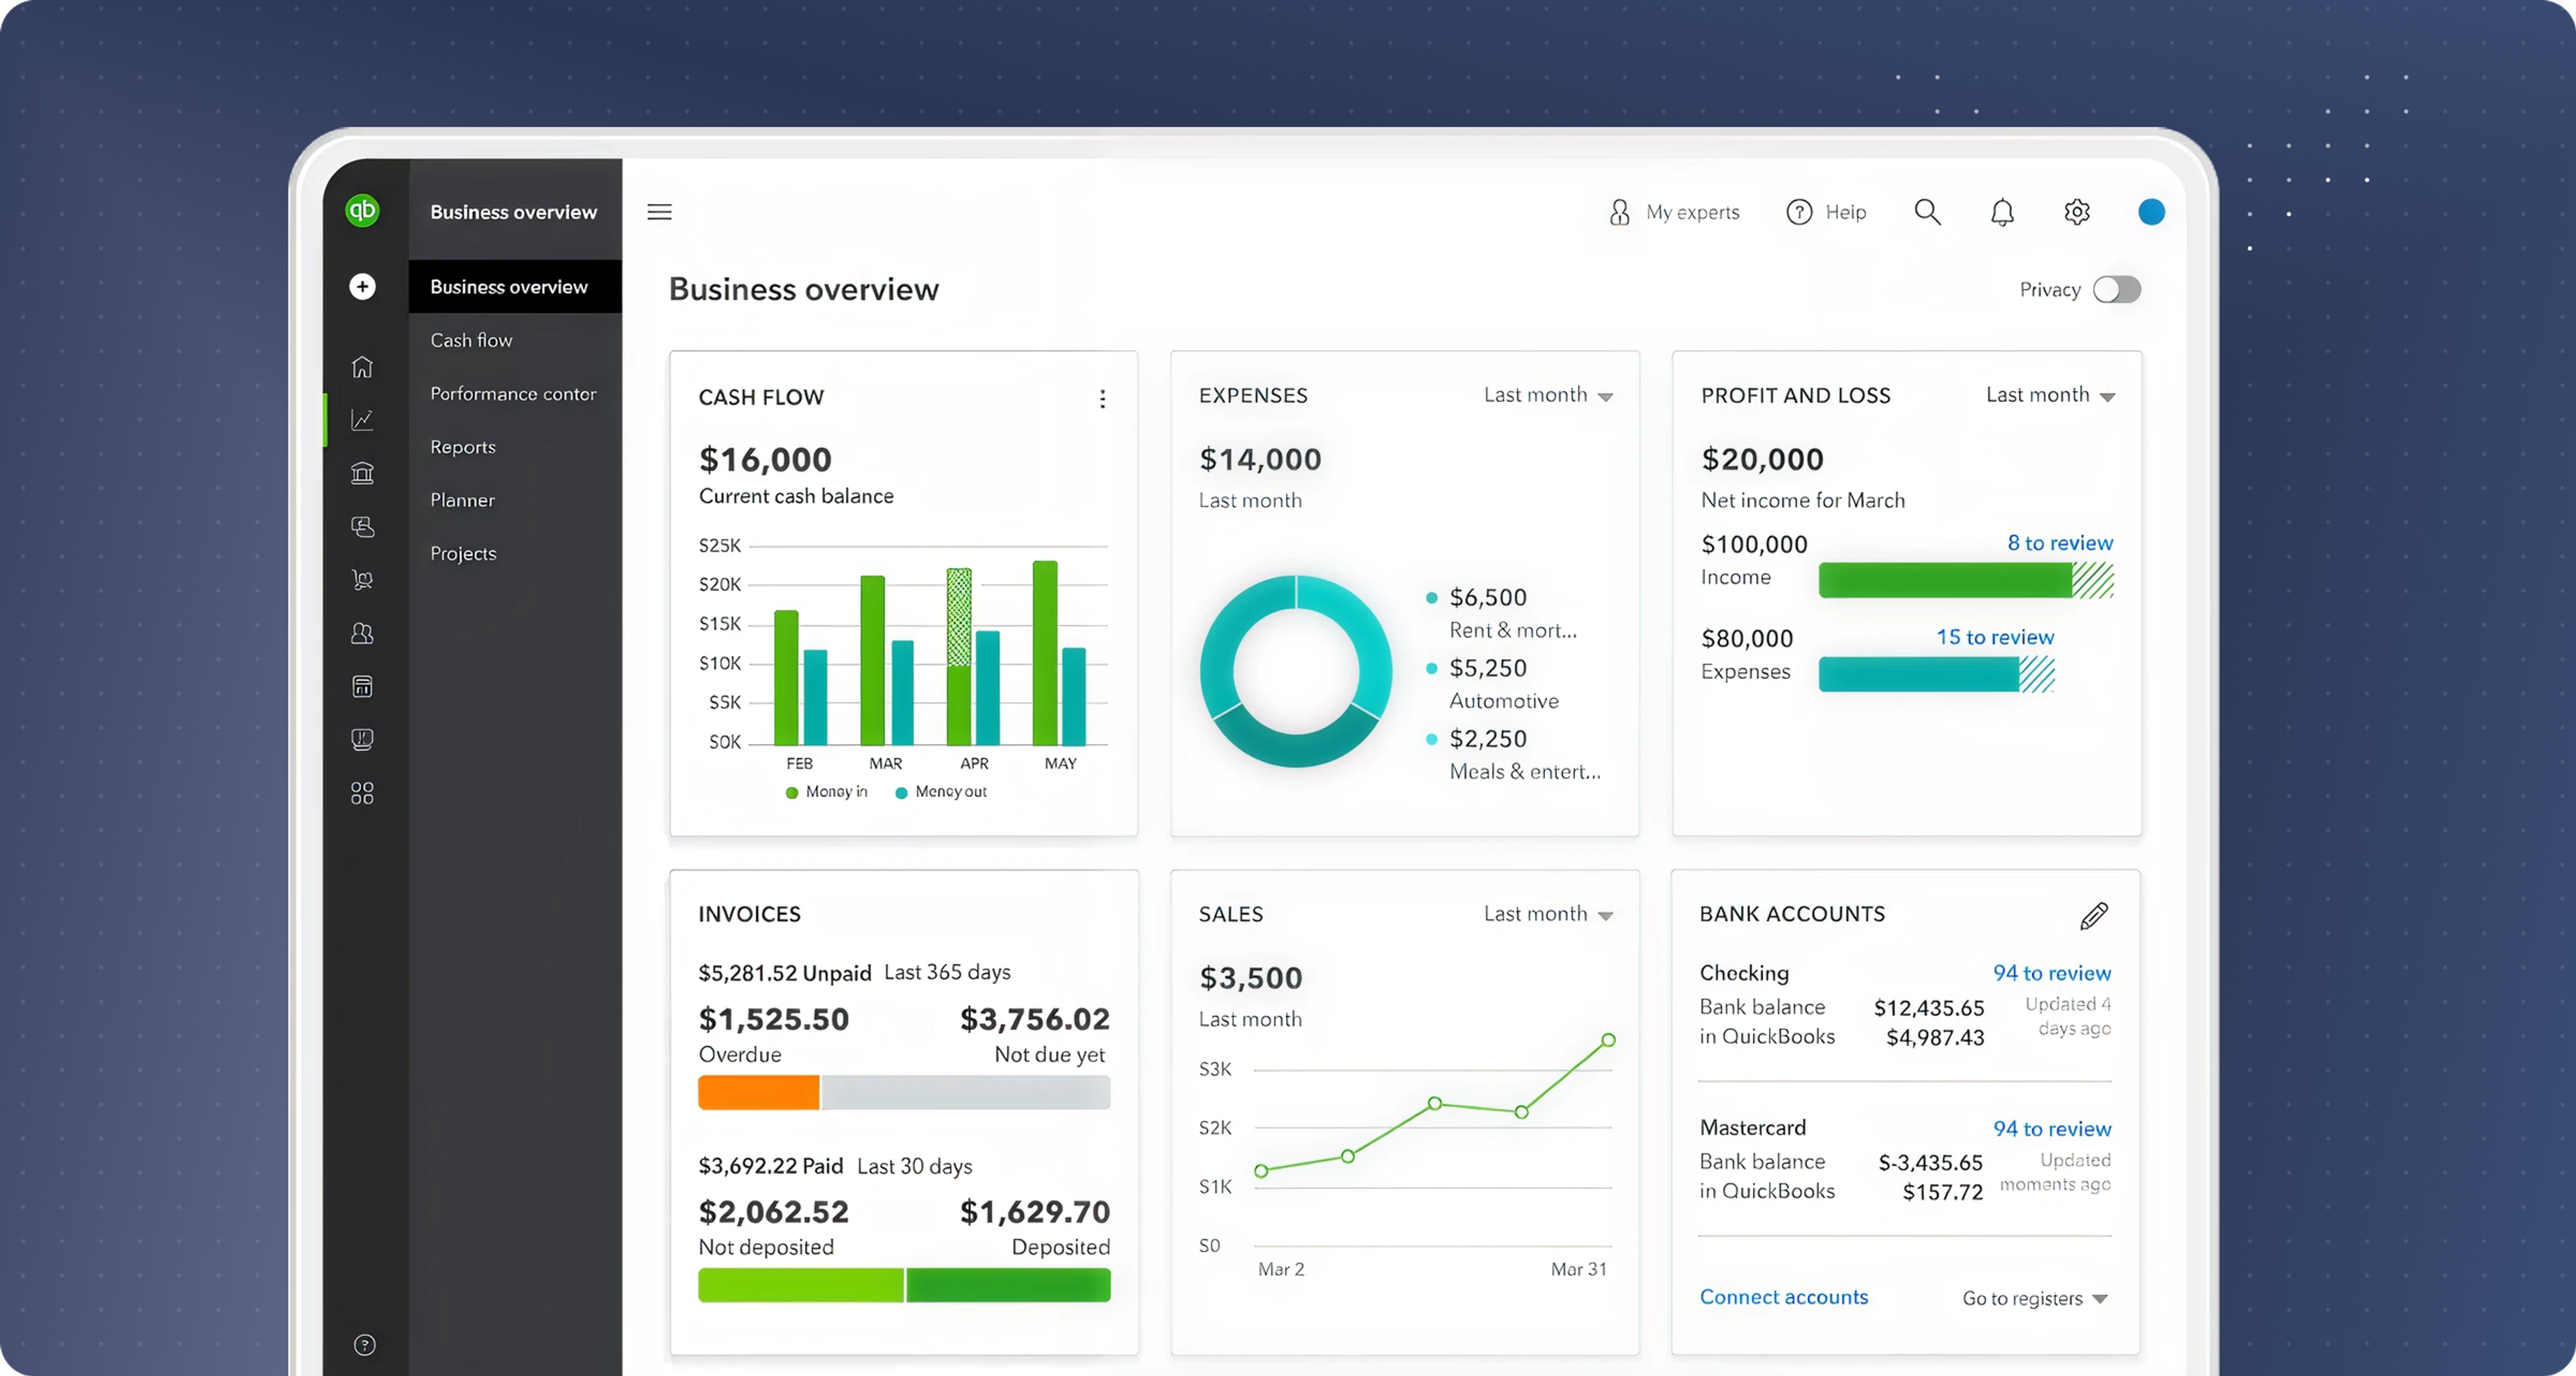Click the My experts person icon
Viewport: 2576px width, 1376px height.
(1619, 212)
